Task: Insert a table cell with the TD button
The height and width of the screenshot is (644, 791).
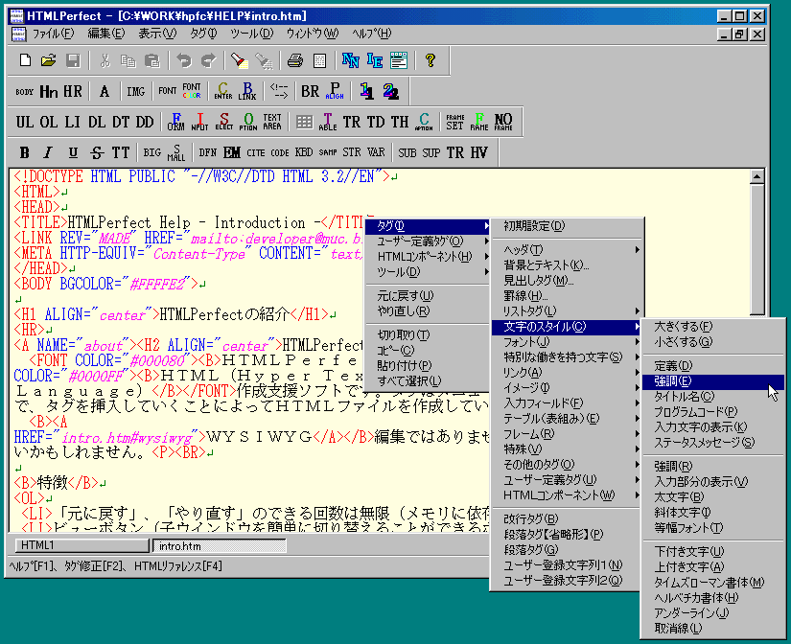Action: click(376, 122)
